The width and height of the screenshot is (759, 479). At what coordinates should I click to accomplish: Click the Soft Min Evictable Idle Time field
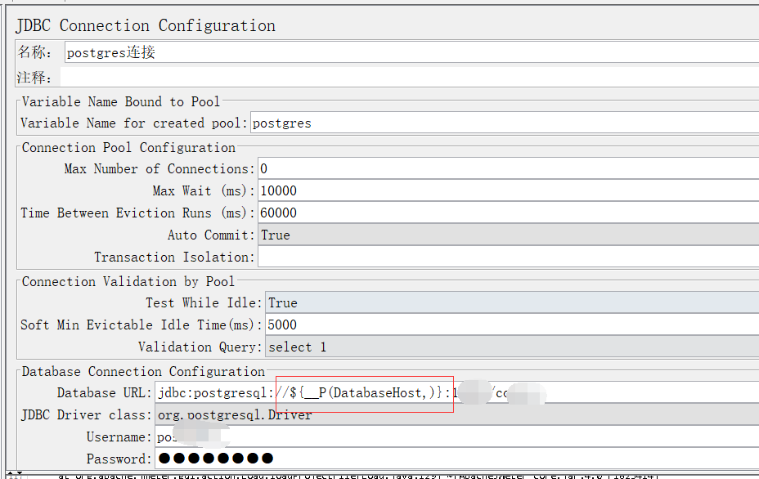(x=512, y=325)
